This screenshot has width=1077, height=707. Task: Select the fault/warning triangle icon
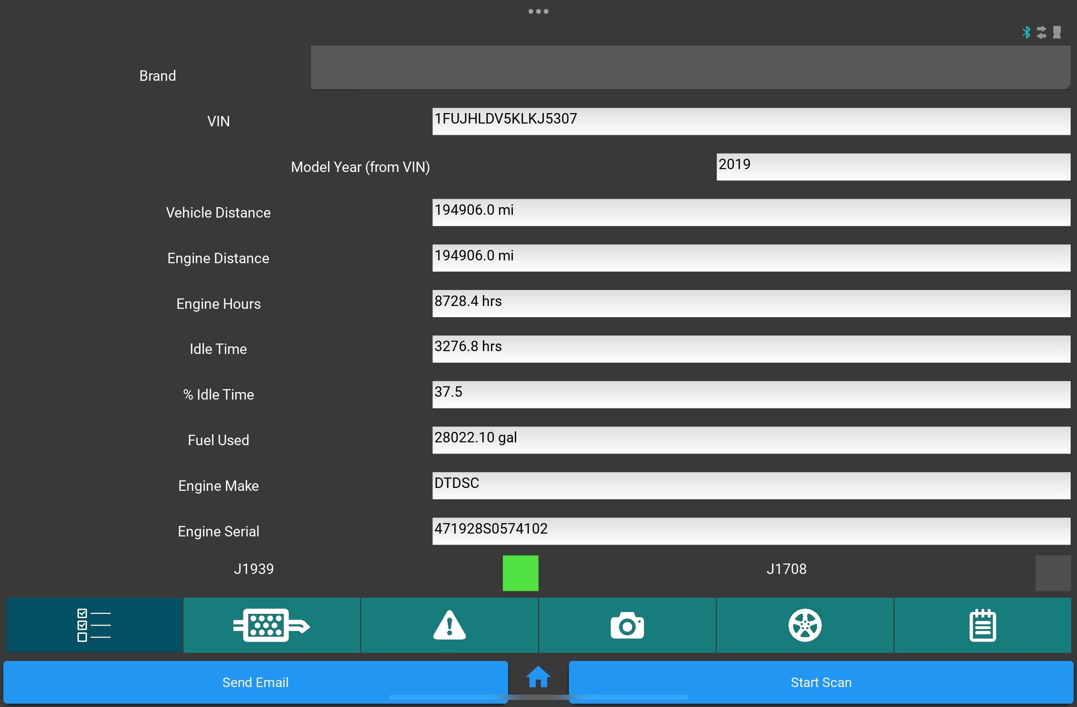point(450,623)
